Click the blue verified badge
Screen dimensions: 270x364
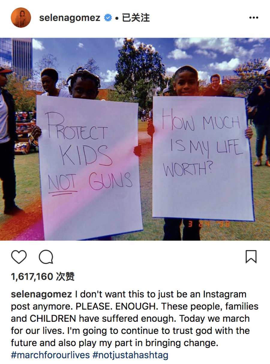108,18
